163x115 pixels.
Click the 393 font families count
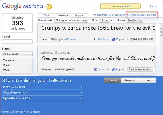(18, 23)
